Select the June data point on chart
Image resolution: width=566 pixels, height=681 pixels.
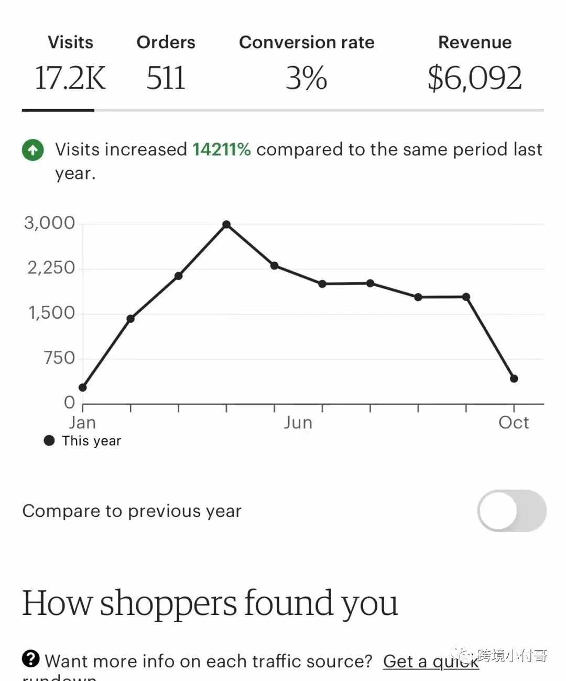(x=322, y=284)
